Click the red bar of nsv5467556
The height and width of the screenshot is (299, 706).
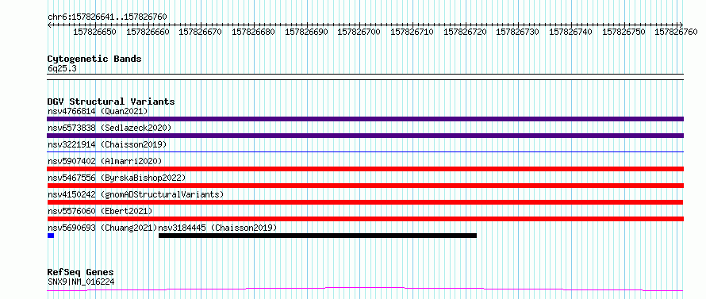tap(365, 186)
